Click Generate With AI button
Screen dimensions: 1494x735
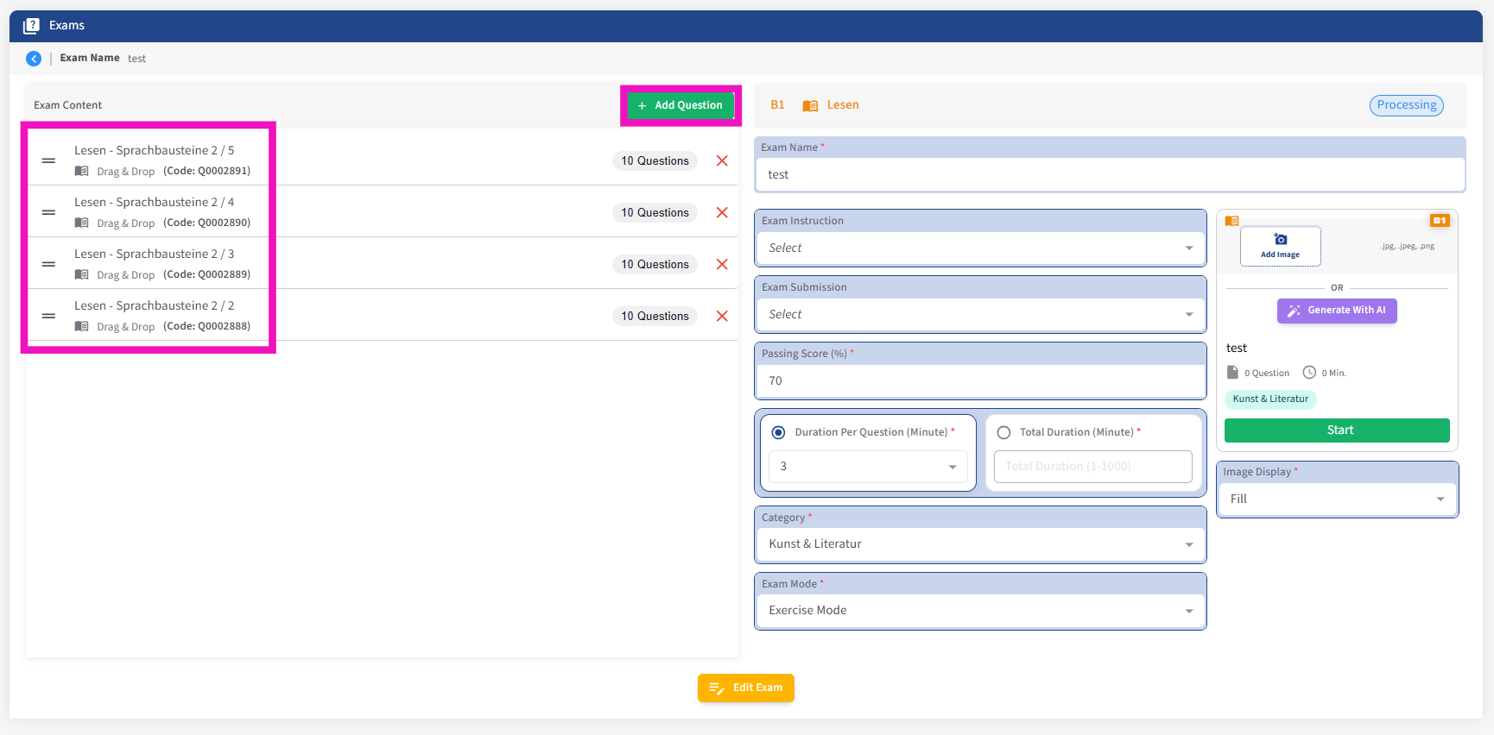(x=1337, y=311)
